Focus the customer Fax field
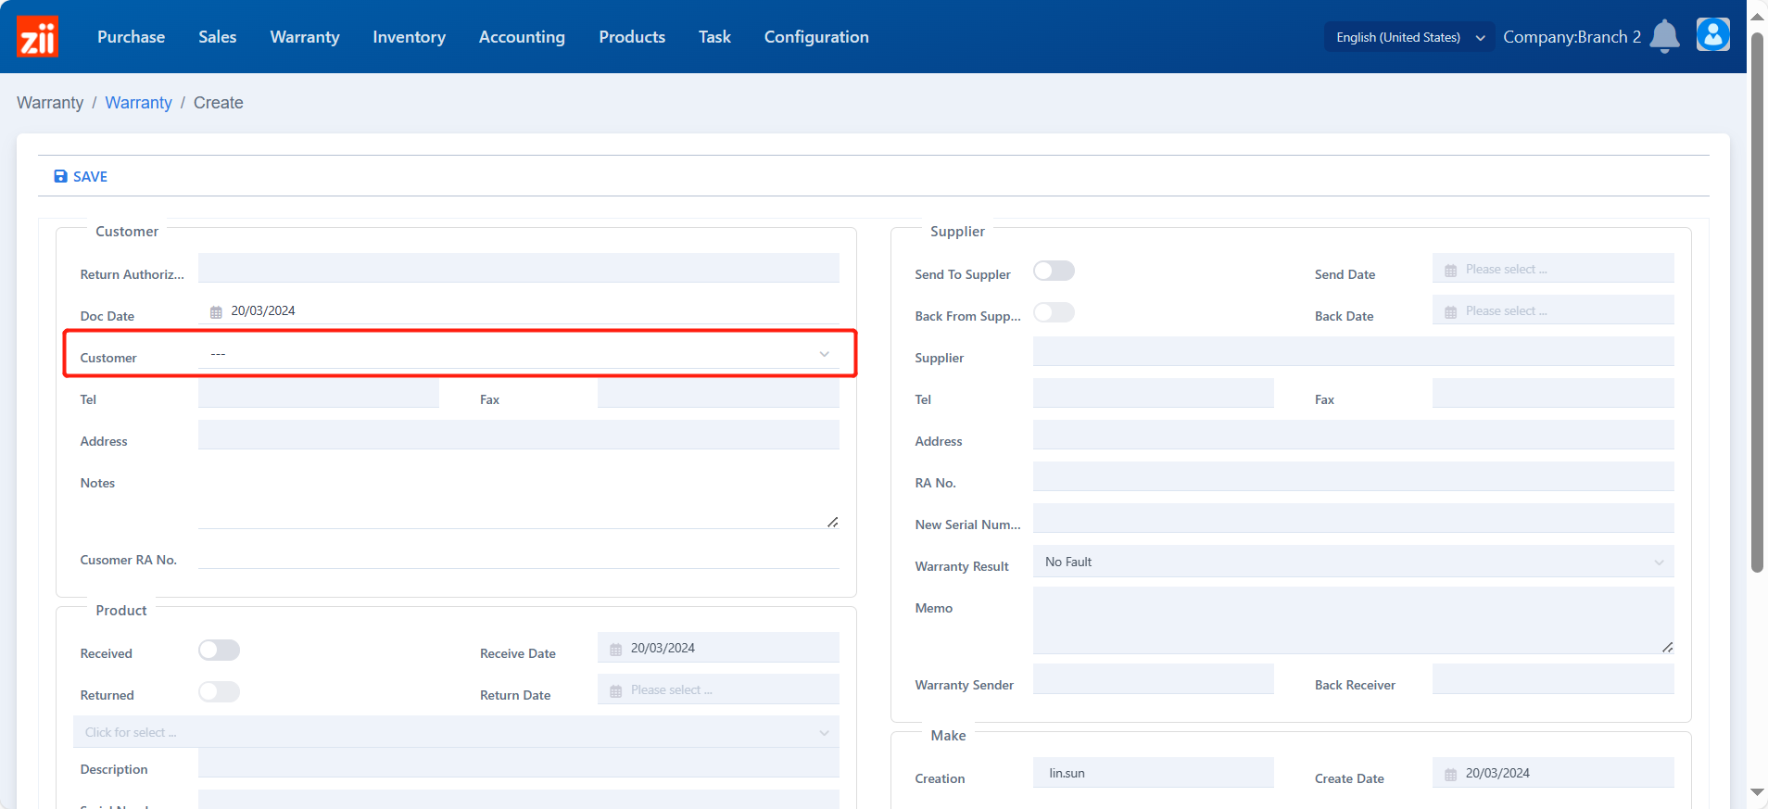1768x809 pixels. 718,393
